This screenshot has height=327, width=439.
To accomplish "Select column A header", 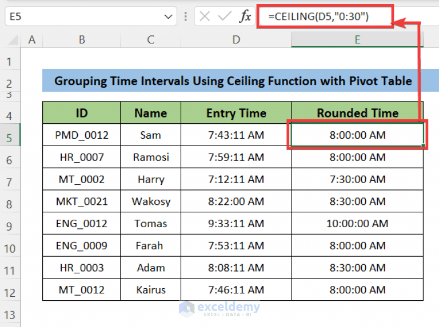I will pyautogui.click(x=31, y=40).
